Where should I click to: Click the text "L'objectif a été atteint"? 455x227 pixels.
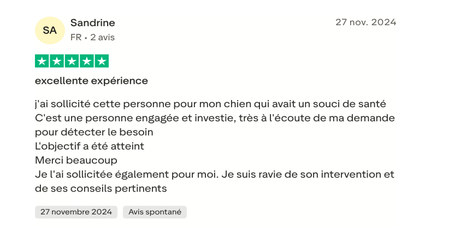[90, 146]
